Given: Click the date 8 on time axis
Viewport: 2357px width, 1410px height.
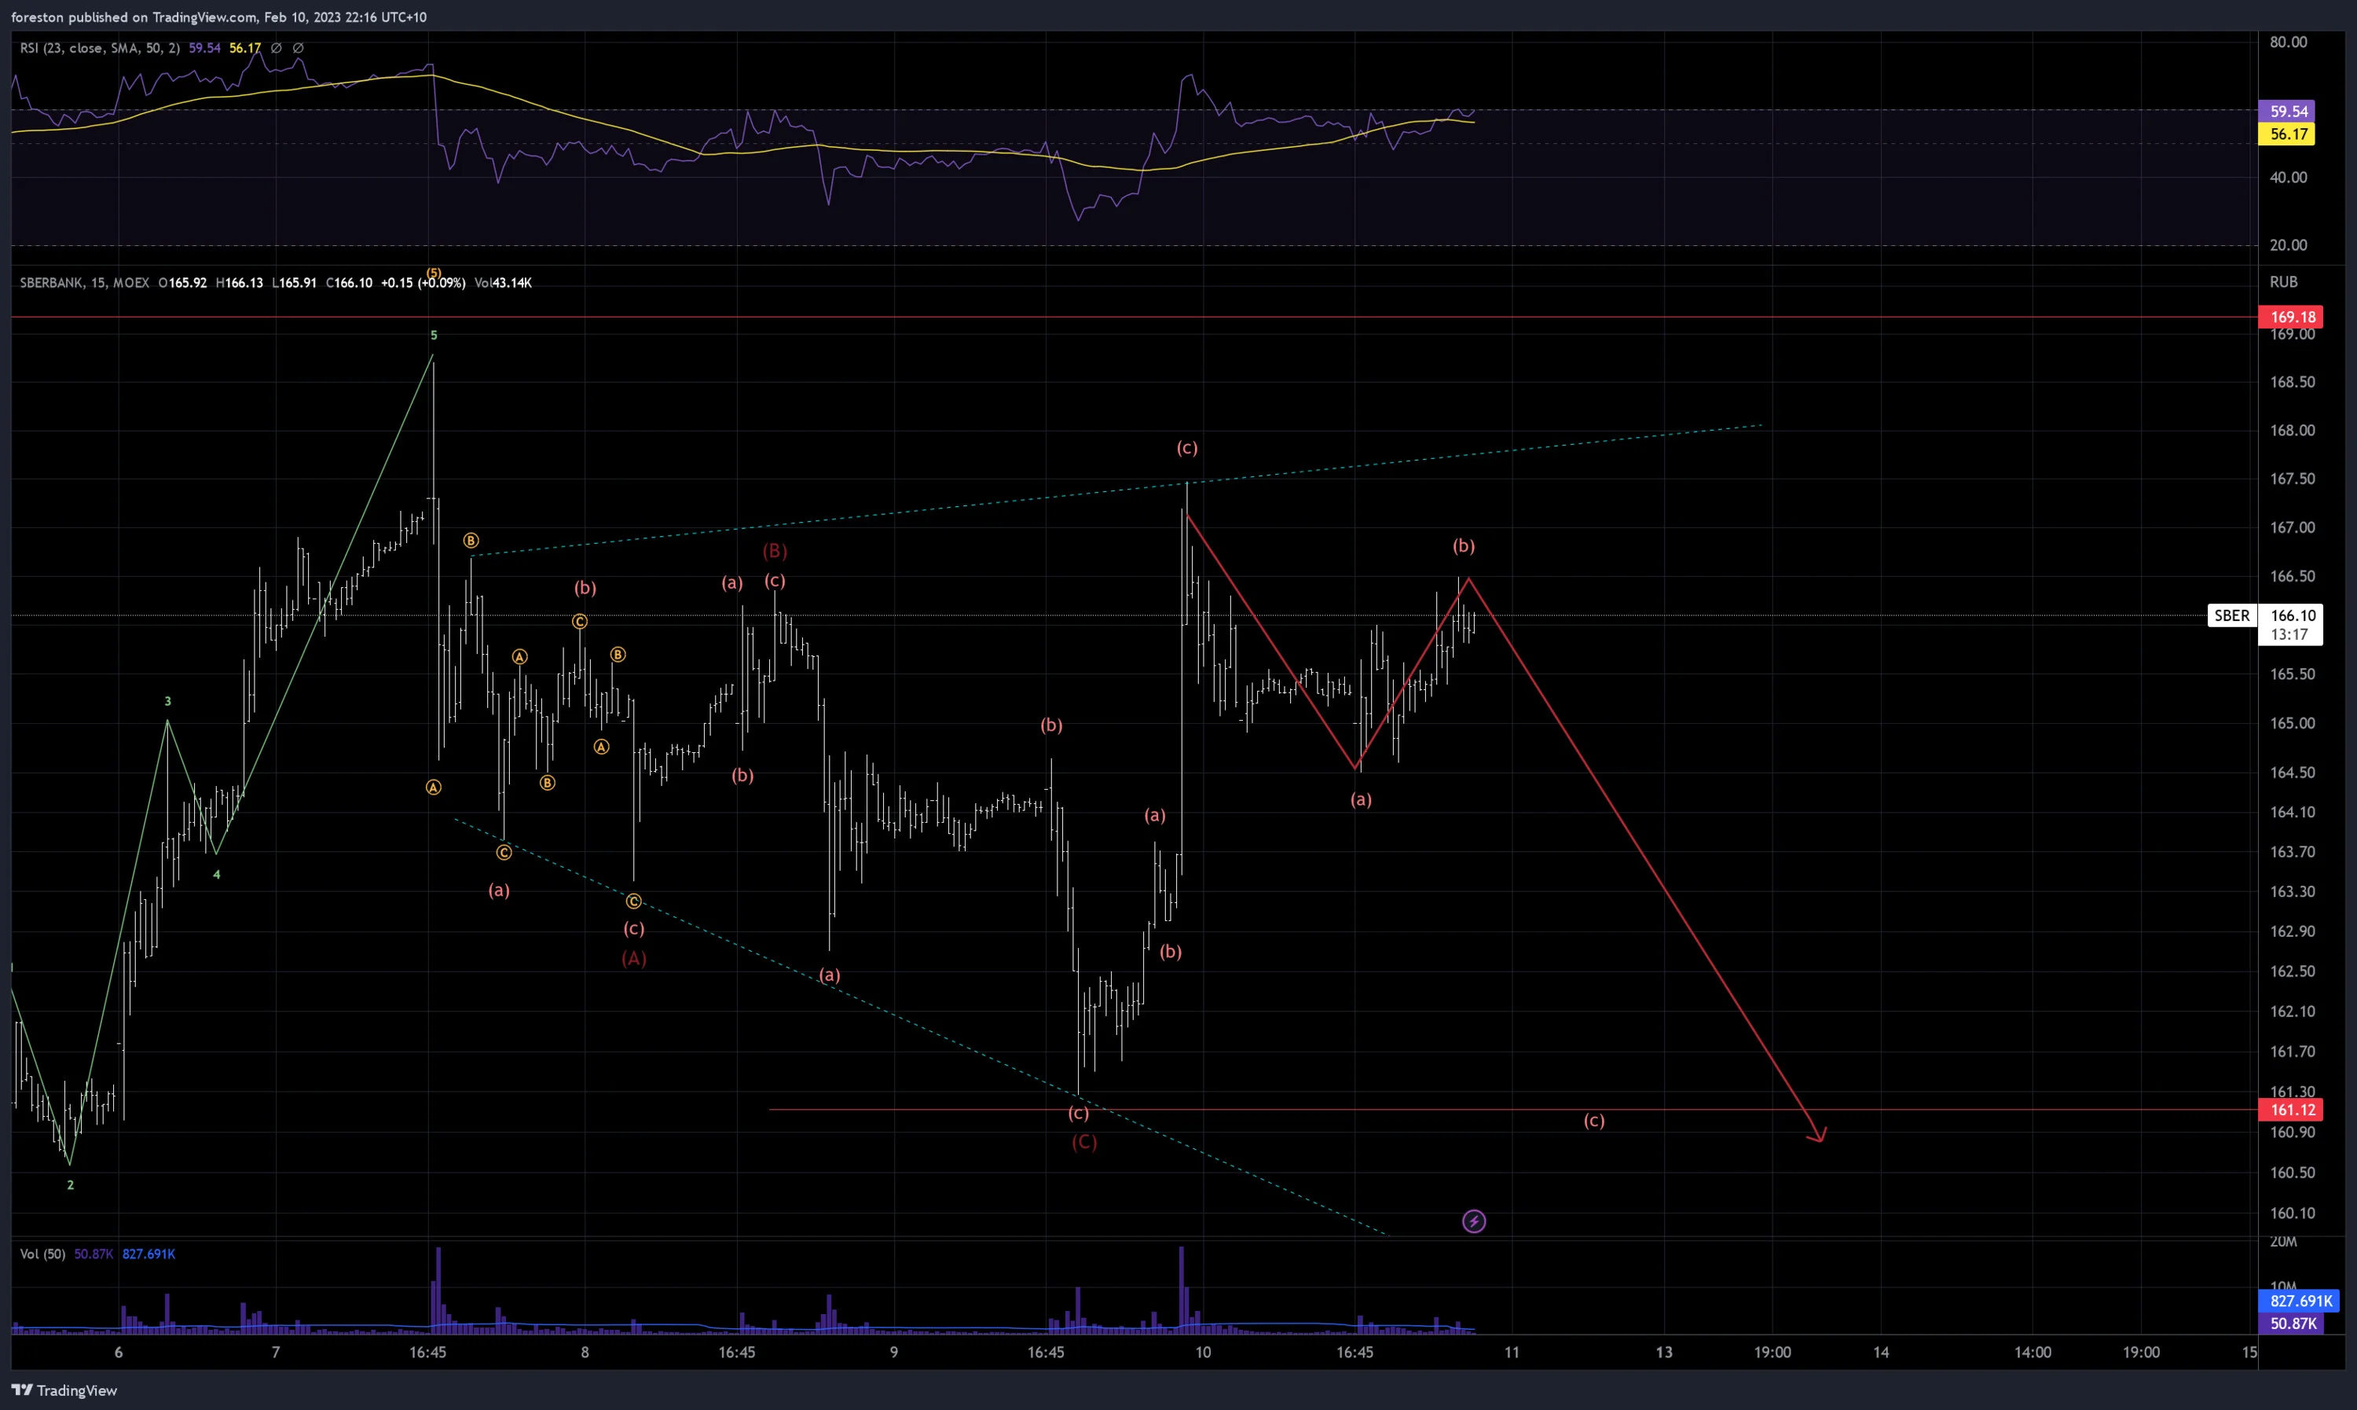Looking at the screenshot, I should coord(585,1352).
